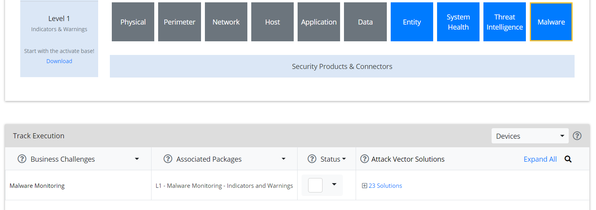The height and width of the screenshot is (210, 596).
Task: Click the Indicators & Warnings subtitle
Action: click(x=59, y=29)
